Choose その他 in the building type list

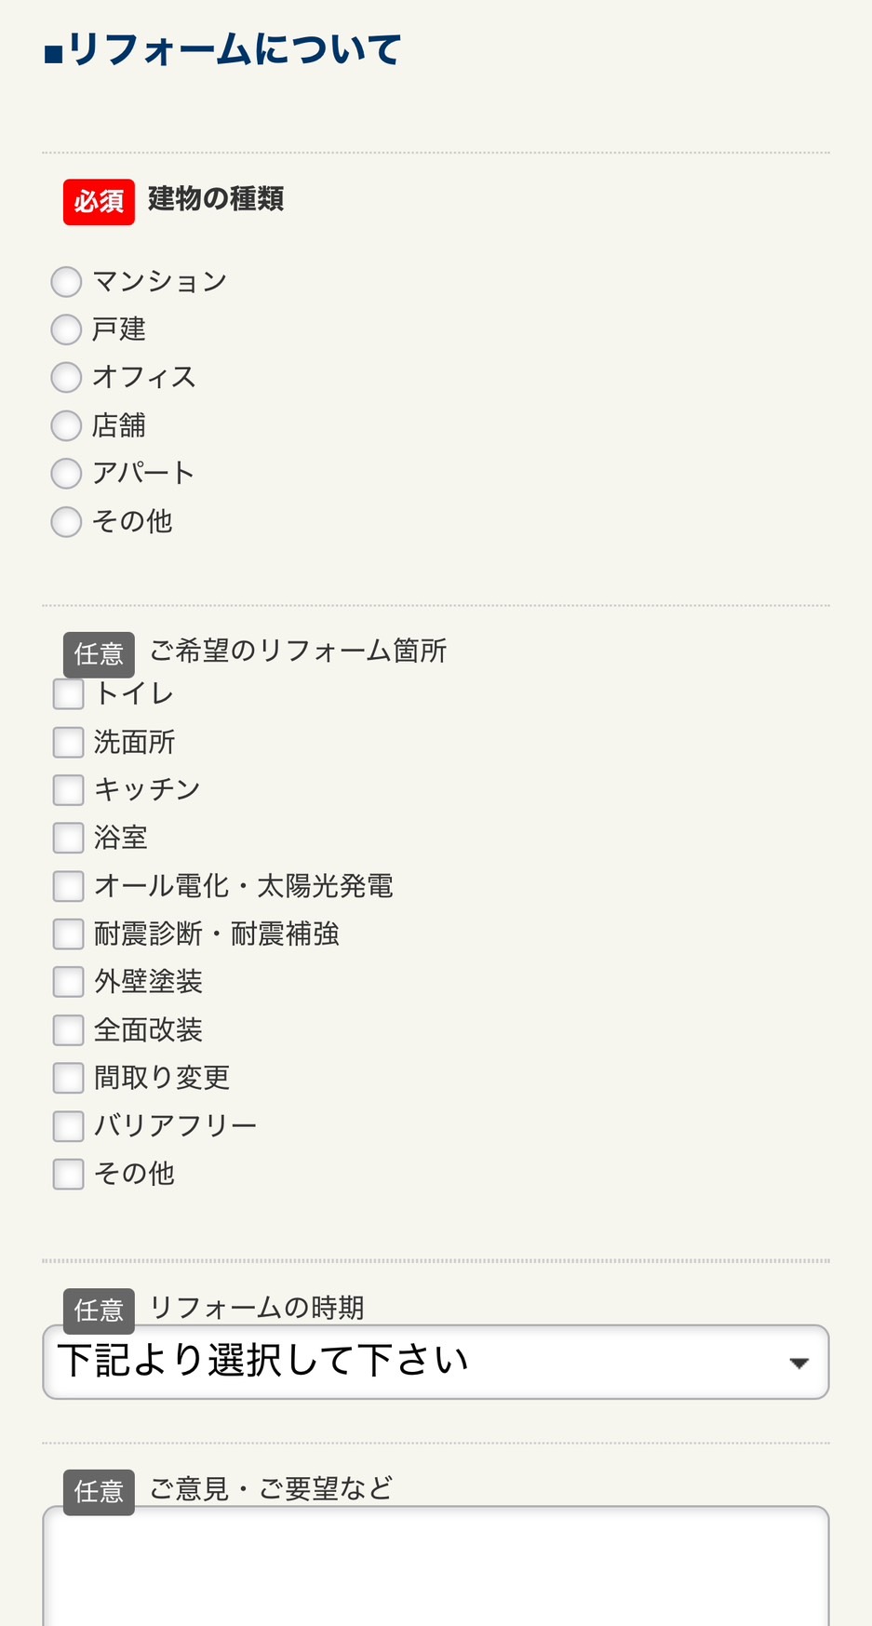pyautogui.click(x=66, y=522)
